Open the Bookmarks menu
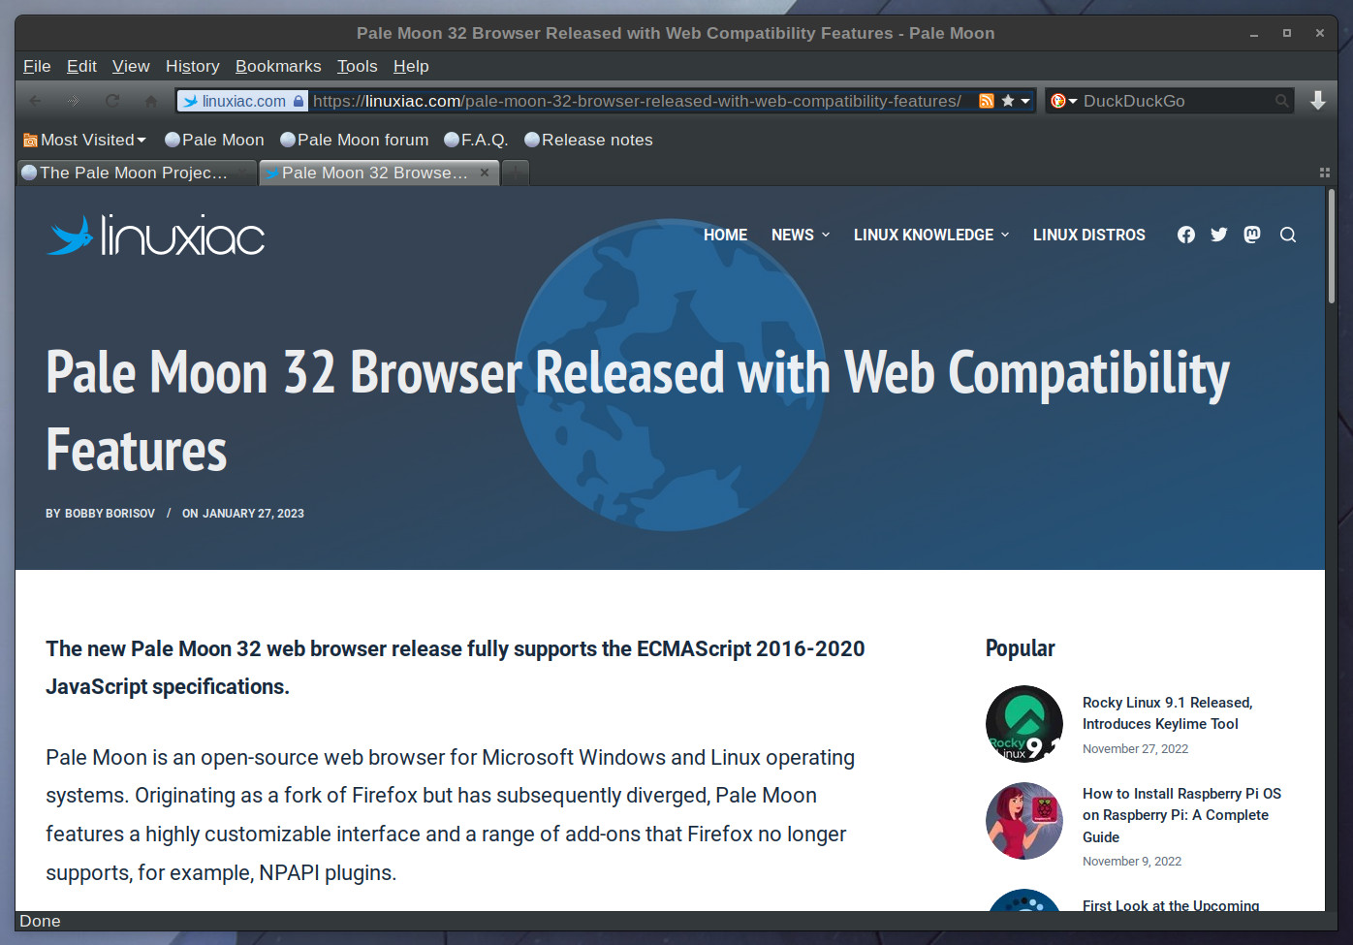This screenshot has width=1353, height=945. 278,66
